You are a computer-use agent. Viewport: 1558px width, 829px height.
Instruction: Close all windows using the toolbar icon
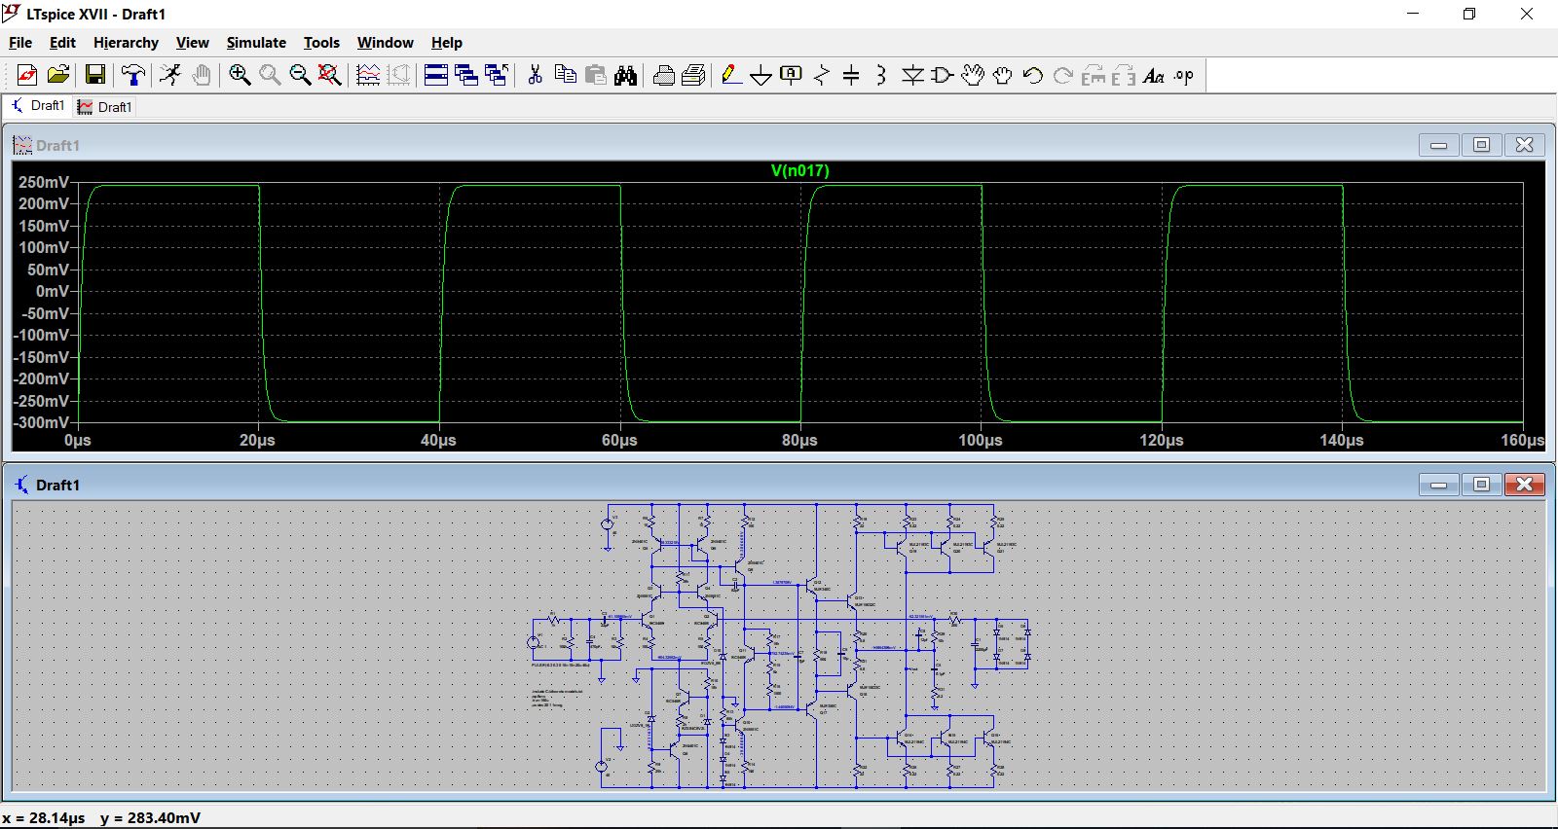497,75
